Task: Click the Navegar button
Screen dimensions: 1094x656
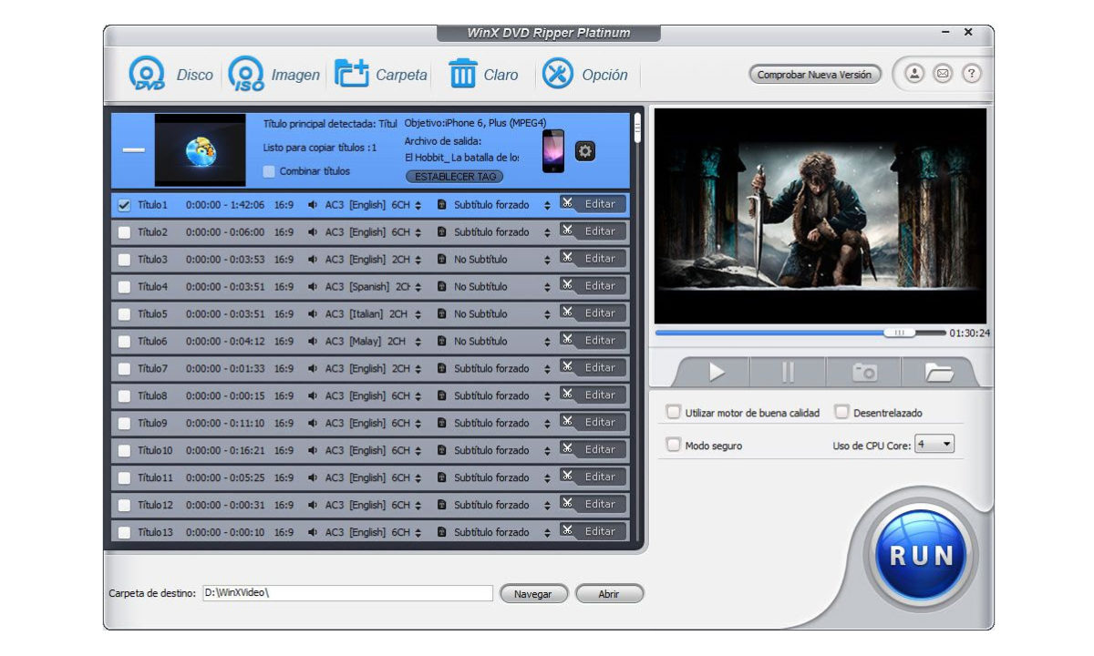Action: point(533,594)
